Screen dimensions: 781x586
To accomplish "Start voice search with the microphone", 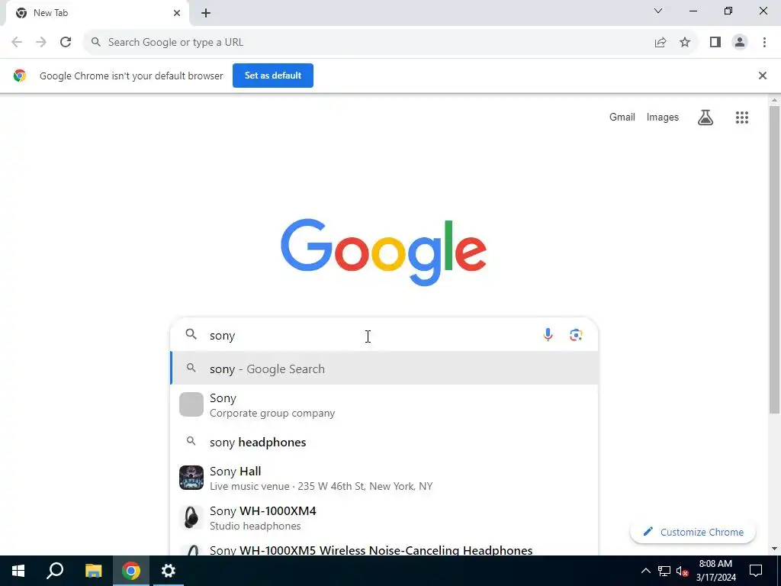I will coord(548,335).
